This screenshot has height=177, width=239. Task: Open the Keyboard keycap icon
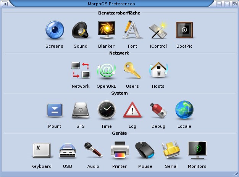point(42,150)
